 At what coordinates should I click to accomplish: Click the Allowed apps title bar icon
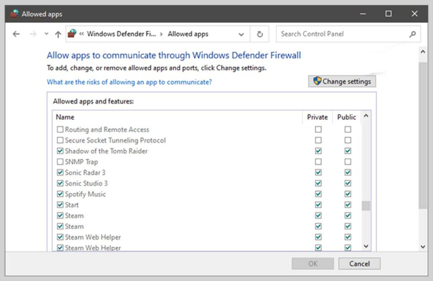point(14,13)
